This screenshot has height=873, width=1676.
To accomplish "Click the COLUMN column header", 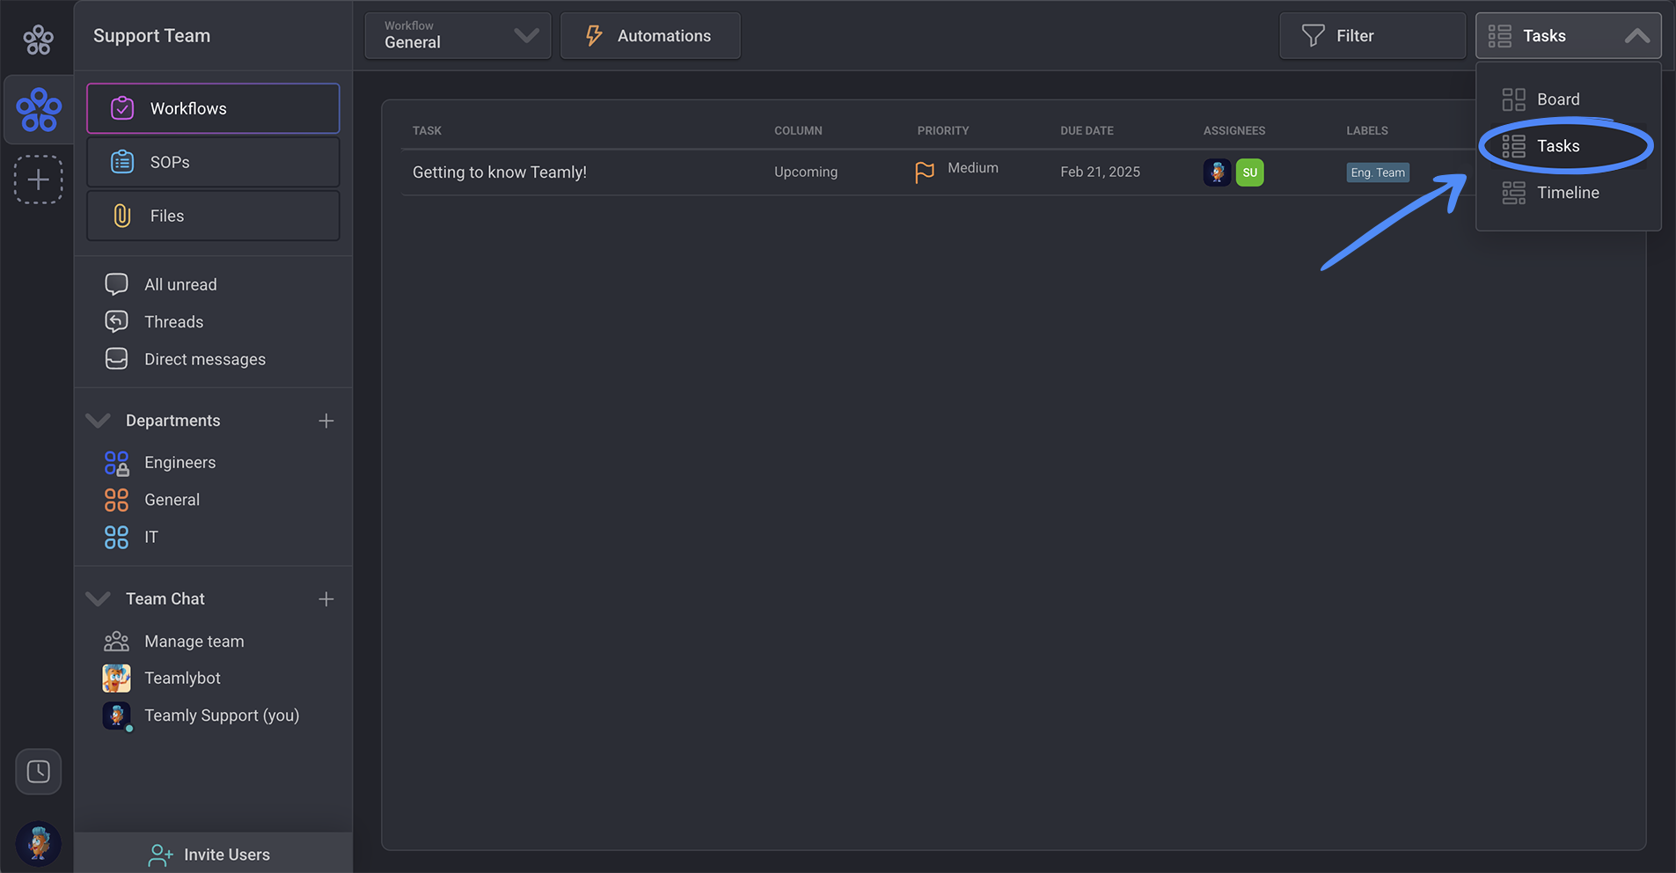I will coord(798,131).
